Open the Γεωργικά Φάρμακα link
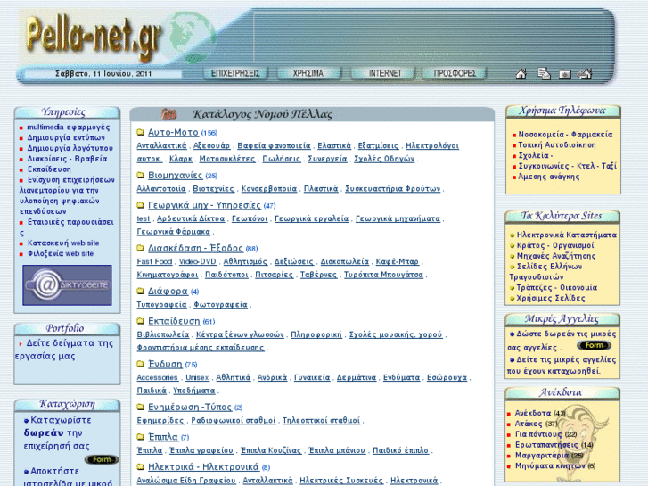This screenshot has height=486, width=648. (174, 232)
